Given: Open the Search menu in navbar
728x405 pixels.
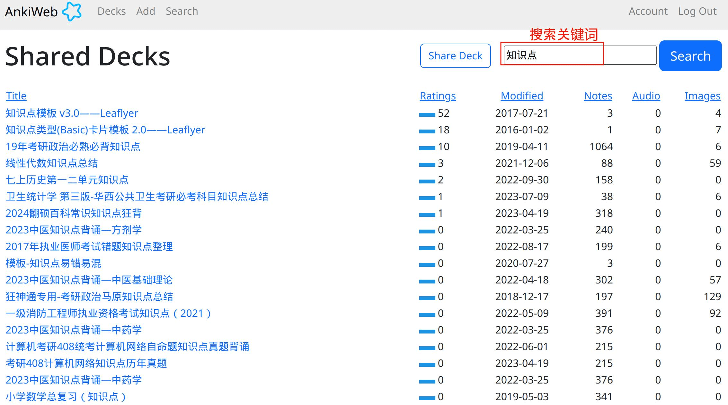Looking at the screenshot, I should 182,11.
